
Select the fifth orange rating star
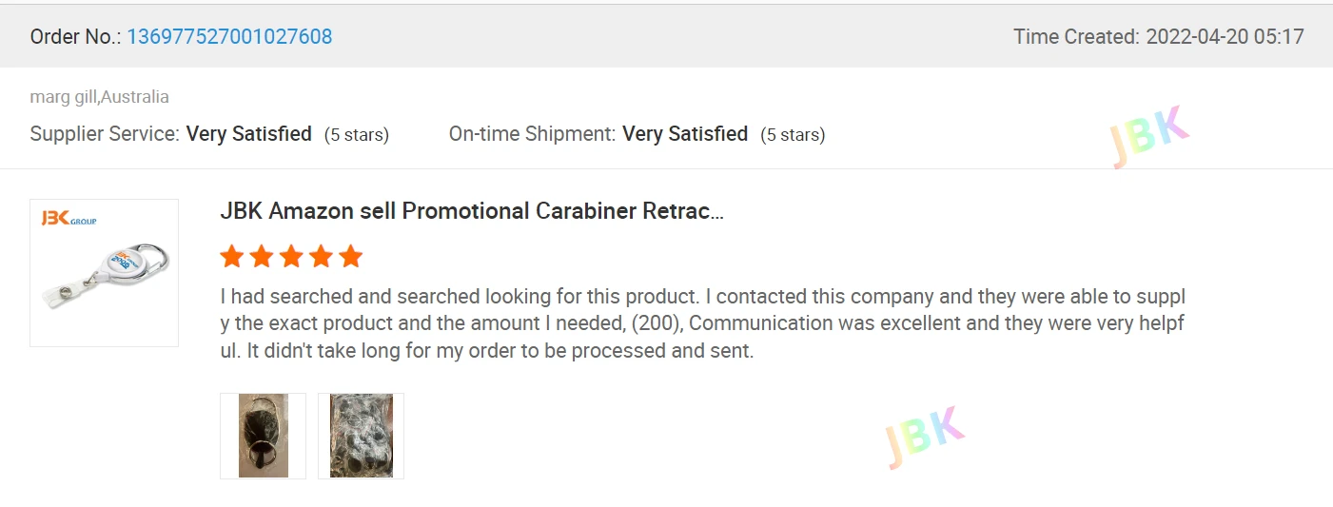click(351, 256)
